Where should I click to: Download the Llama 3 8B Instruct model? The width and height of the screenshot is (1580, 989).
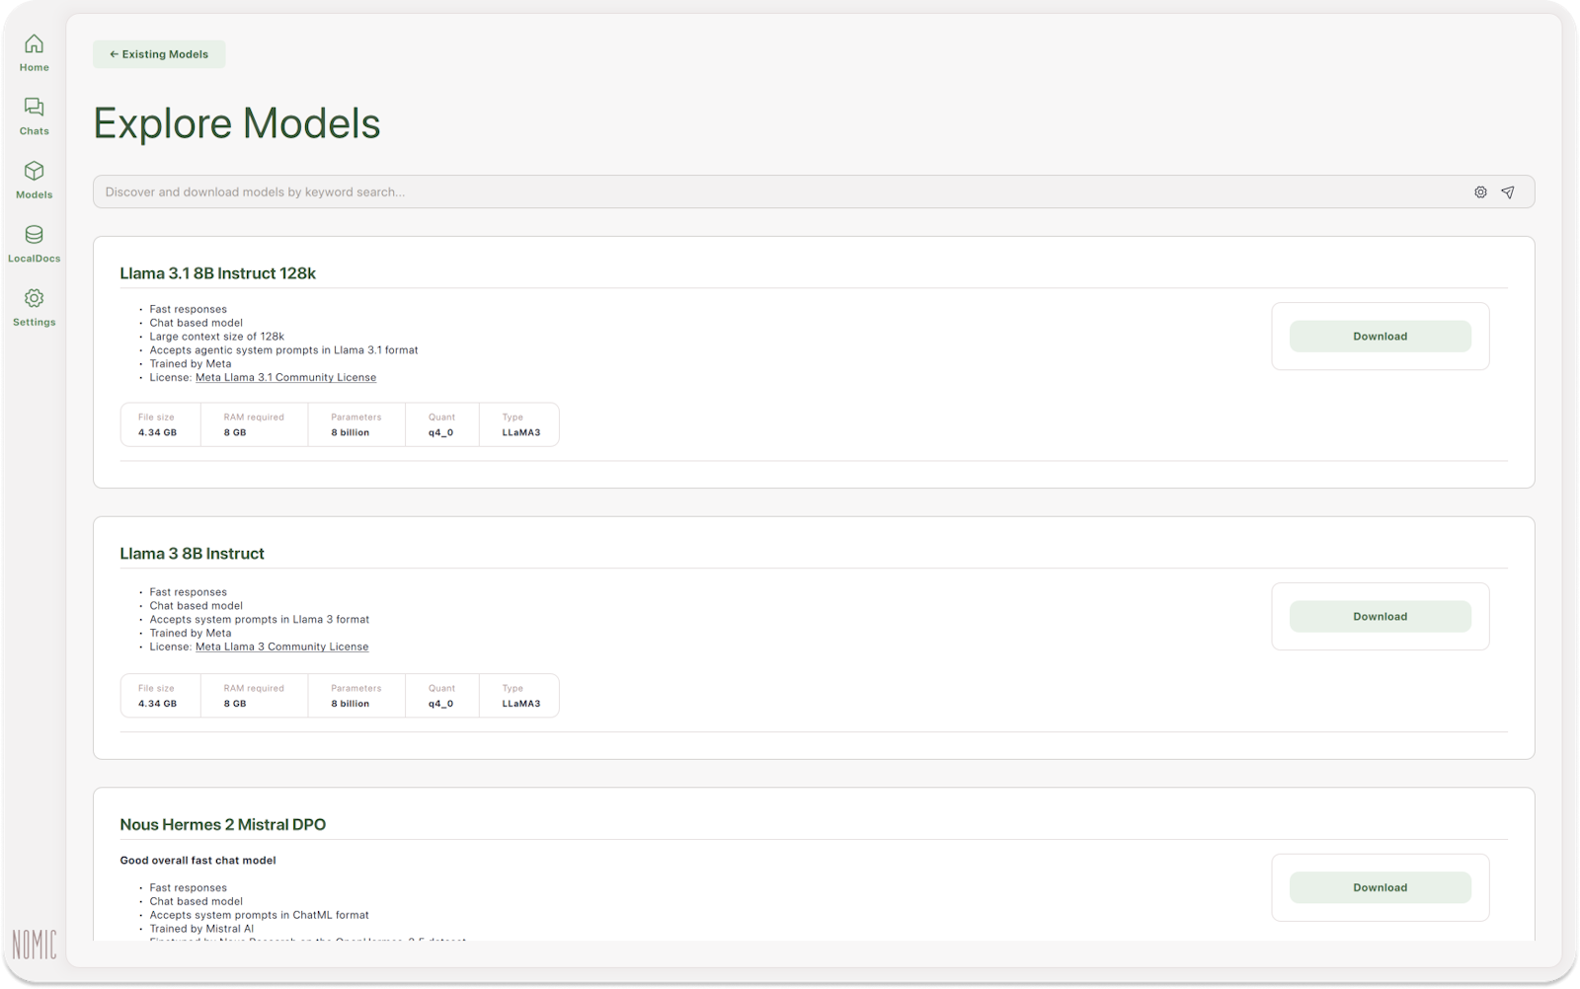coord(1380,616)
